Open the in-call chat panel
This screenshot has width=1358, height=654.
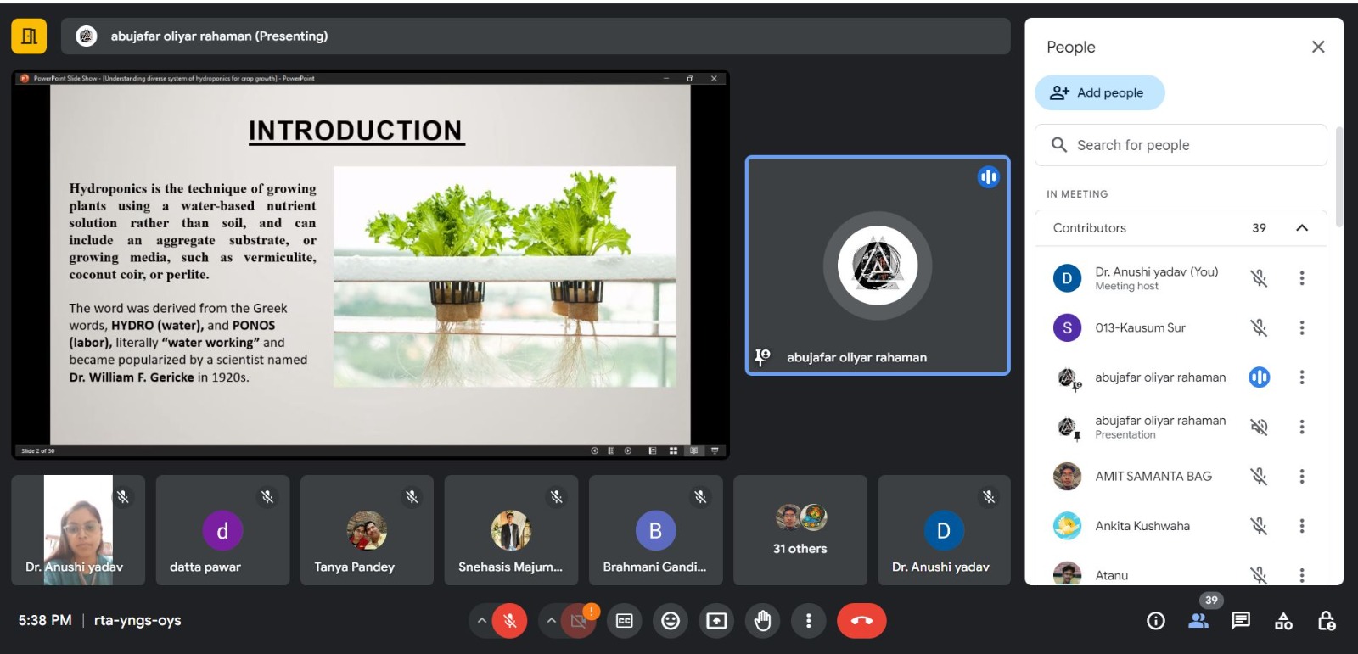tap(1240, 621)
